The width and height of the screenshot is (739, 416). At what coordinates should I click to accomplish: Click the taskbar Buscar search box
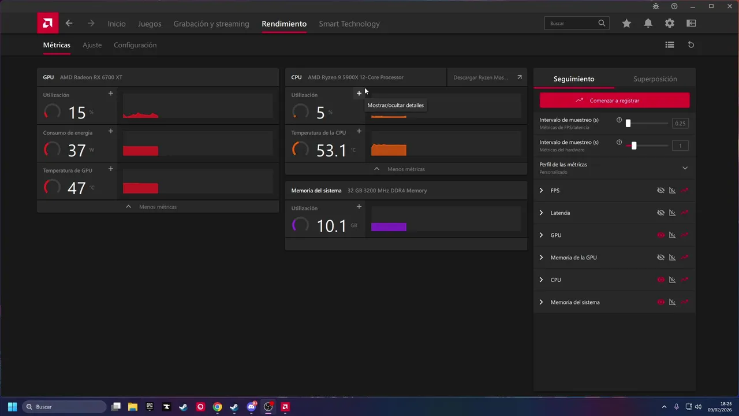(64, 407)
